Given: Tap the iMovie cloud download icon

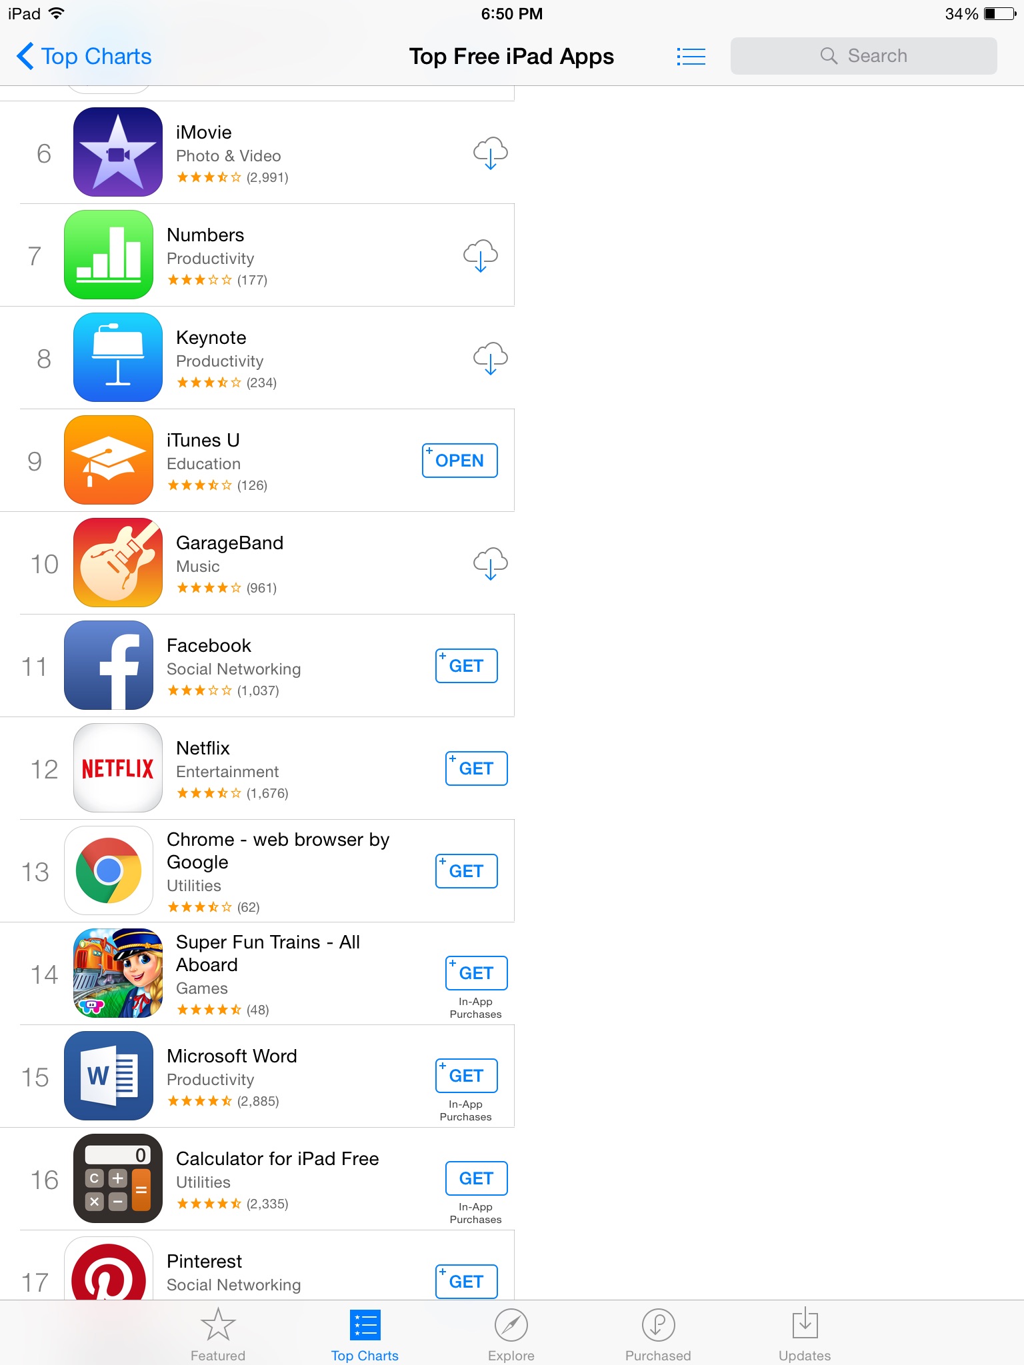Looking at the screenshot, I should pyautogui.click(x=491, y=153).
